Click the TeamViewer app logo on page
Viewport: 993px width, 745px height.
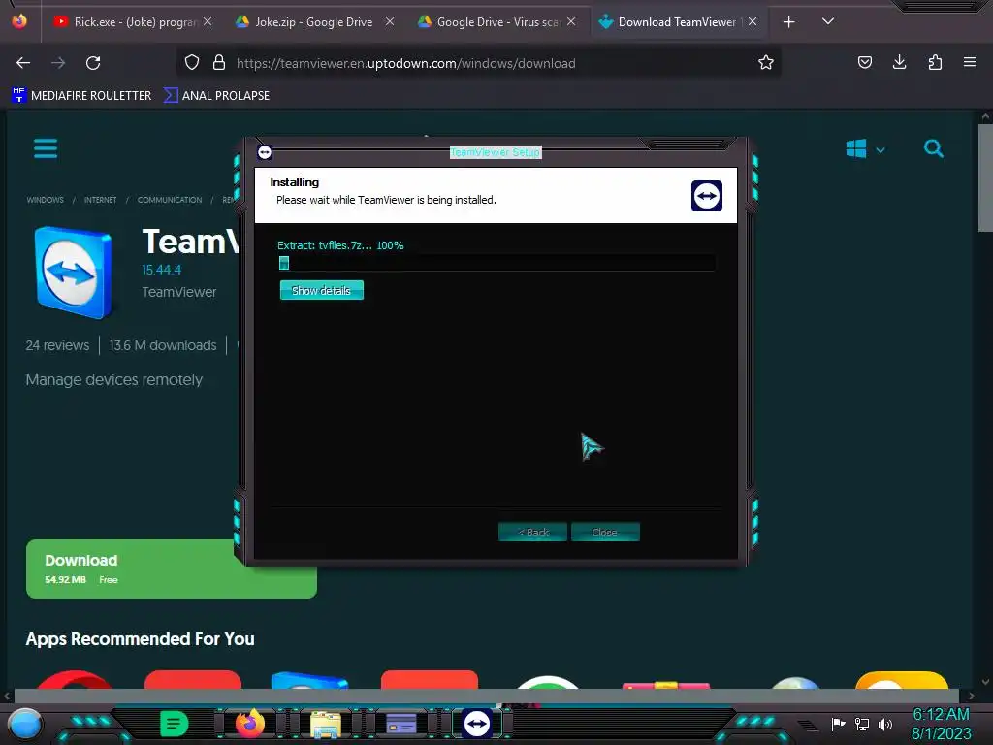(74, 273)
